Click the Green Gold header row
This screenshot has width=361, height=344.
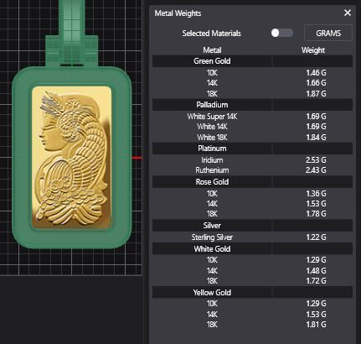pyautogui.click(x=252, y=61)
